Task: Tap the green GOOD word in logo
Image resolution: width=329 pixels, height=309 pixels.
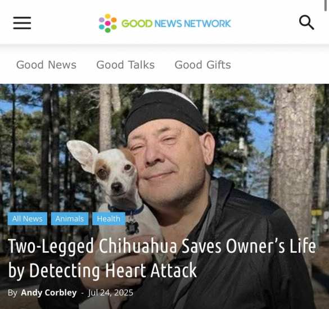Action: (137, 24)
